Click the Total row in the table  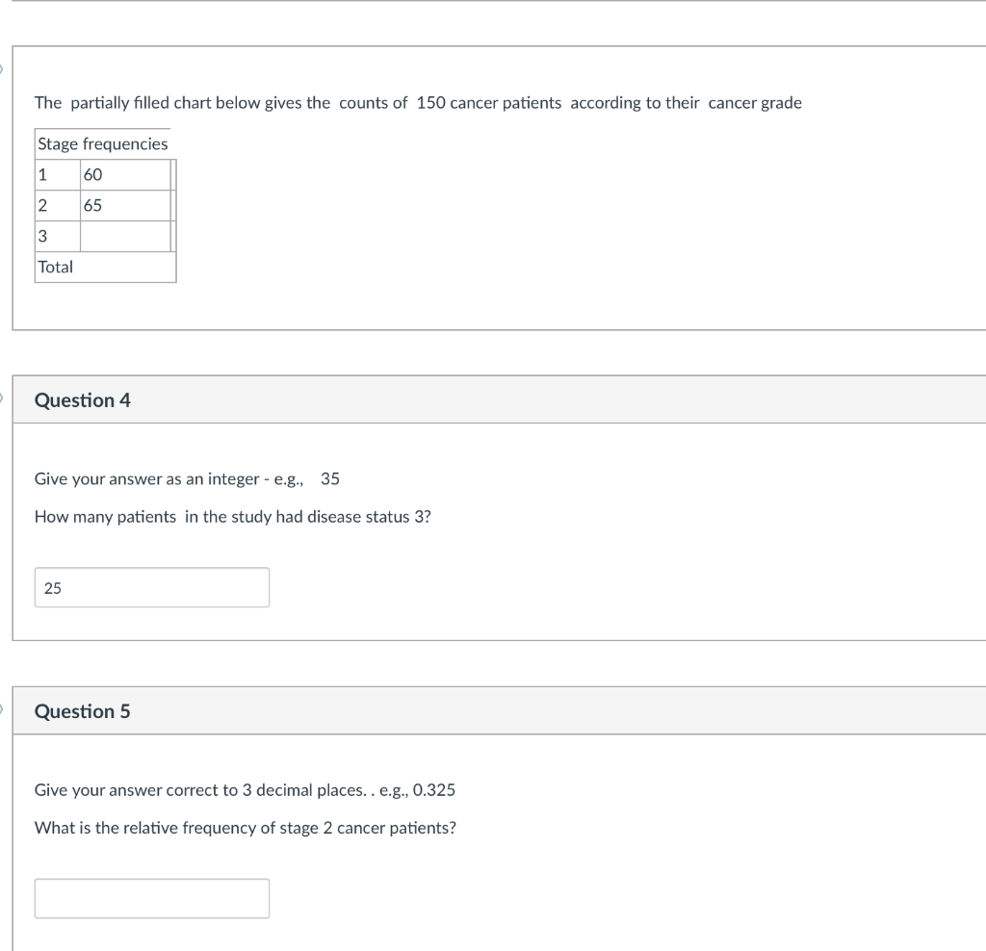coord(105,268)
